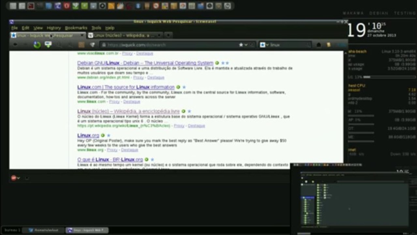Open O que é Linux BR-Linux.org link
This screenshot has height=235, width=417.
point(110,160)
